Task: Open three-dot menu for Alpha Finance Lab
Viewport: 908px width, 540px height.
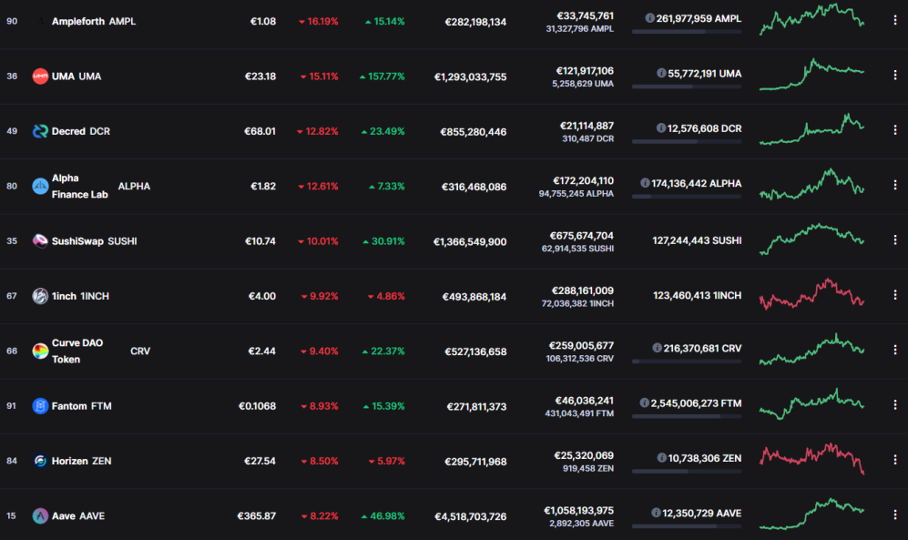Action: pyautogui.click(x=895, y=185)
